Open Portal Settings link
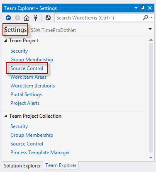Image resolution: width=156 pixels, height=172 pixels. click(26, 94)
